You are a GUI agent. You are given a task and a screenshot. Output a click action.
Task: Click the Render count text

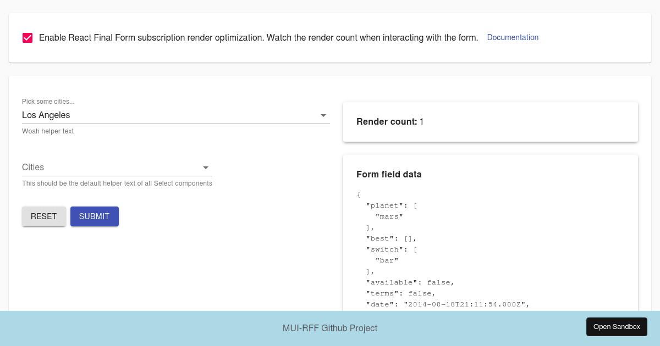pyautogui.click(x=390, y=122)
